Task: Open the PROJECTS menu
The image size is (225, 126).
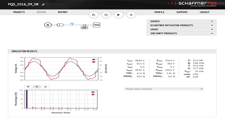Action: (19, 12)
